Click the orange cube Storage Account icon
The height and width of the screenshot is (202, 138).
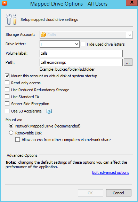coord(43,35)
